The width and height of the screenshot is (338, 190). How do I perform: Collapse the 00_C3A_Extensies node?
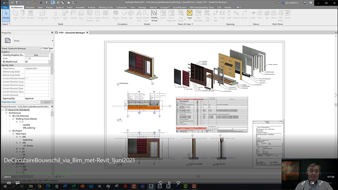click(10, 116)
